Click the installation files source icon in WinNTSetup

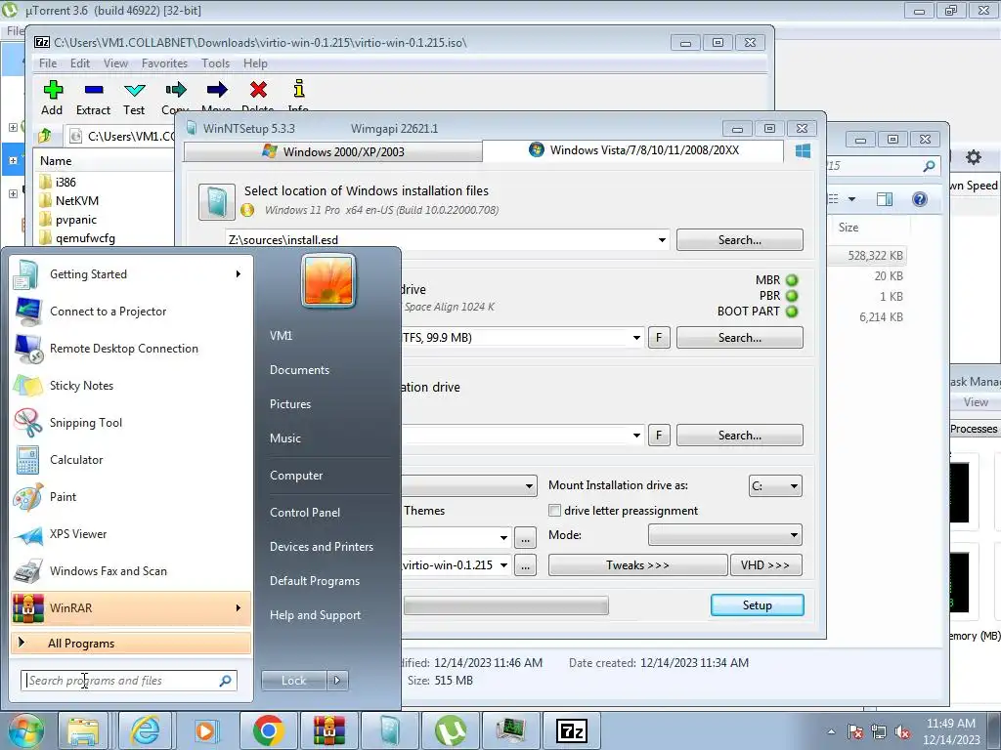[x=216, y=201]
